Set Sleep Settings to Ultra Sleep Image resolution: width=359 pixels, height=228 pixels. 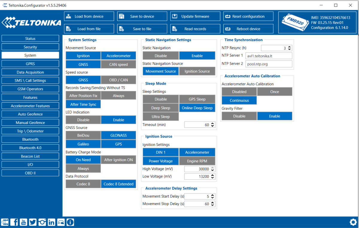pyautogui.click(x=161, y=117)
